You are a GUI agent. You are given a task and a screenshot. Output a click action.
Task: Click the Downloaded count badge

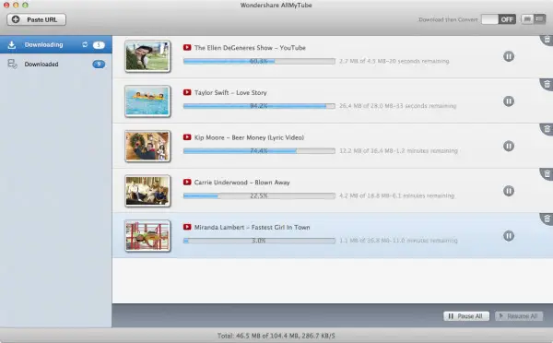coord(99,64)
